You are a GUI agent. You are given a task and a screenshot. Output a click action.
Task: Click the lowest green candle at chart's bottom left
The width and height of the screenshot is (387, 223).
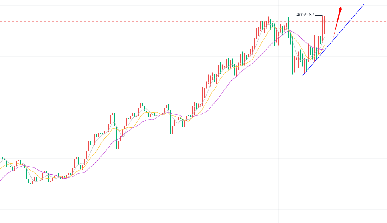tap(30, 182)
